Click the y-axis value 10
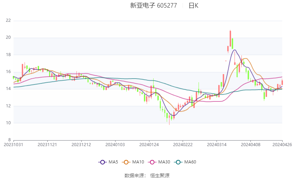Screen dimensions: 294x179 [x=8, y=123]
